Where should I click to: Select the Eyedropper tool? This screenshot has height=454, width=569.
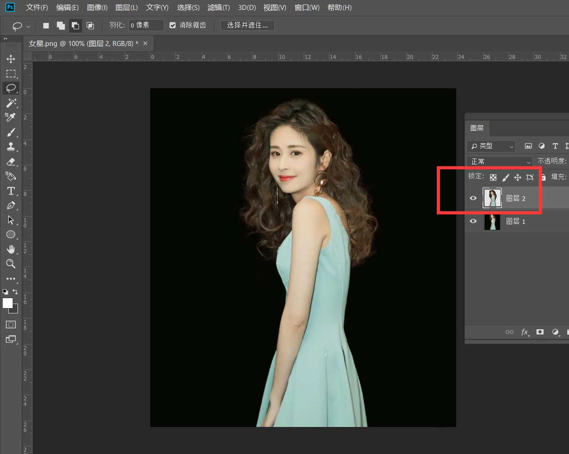[11, 117]
